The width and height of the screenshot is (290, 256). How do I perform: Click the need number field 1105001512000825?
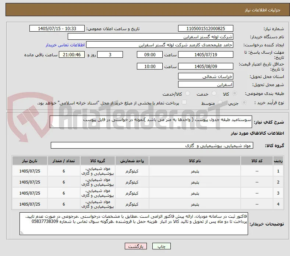point(206,28)
